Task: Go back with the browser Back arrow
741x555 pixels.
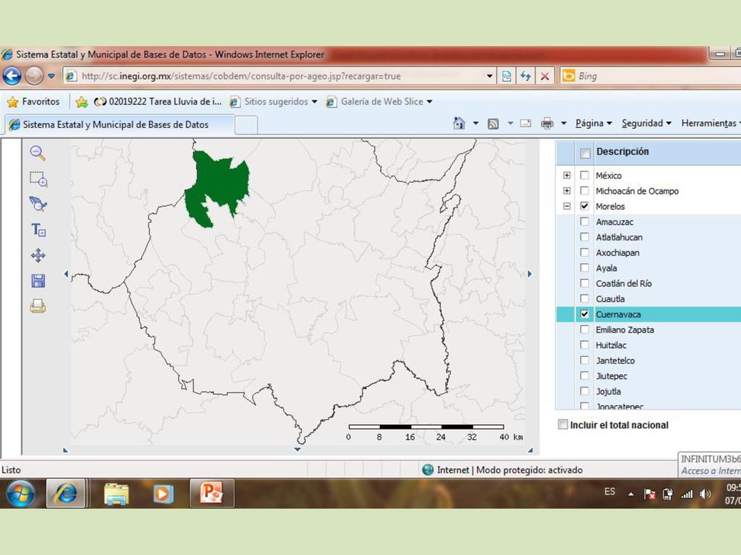Action: click(x=12, y=75)
